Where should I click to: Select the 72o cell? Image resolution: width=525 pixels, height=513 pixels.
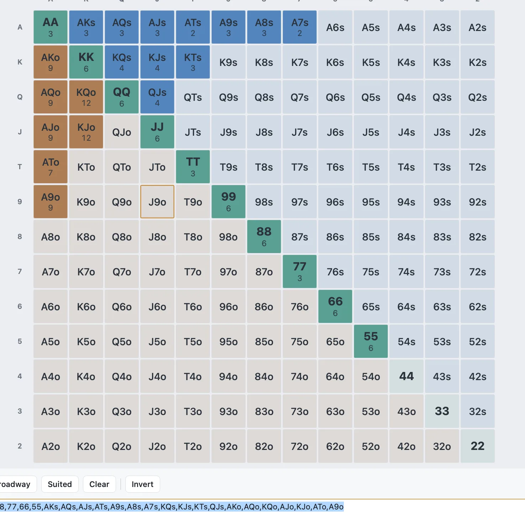pos(300,446)
